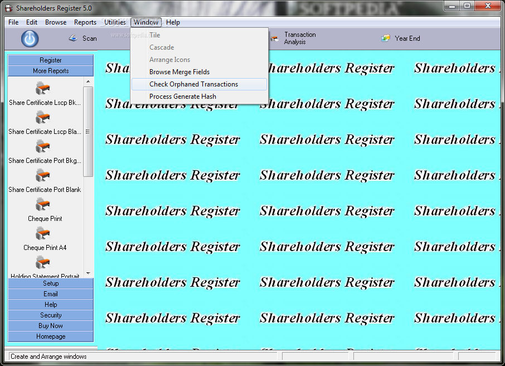Click Holding Statement Portrait printer icon
This screenshot has width=505, height=366.
pos(43,262)
